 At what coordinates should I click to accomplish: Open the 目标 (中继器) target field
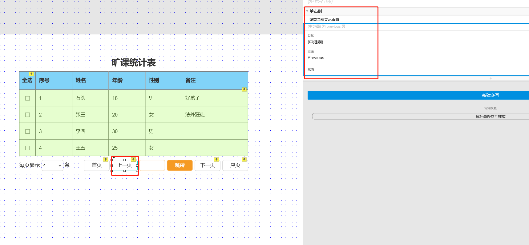pos(418,42)
